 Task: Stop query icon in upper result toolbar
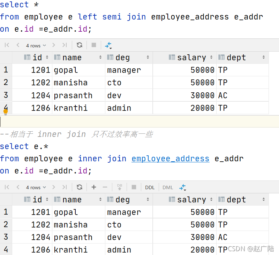tap(94, 45)
